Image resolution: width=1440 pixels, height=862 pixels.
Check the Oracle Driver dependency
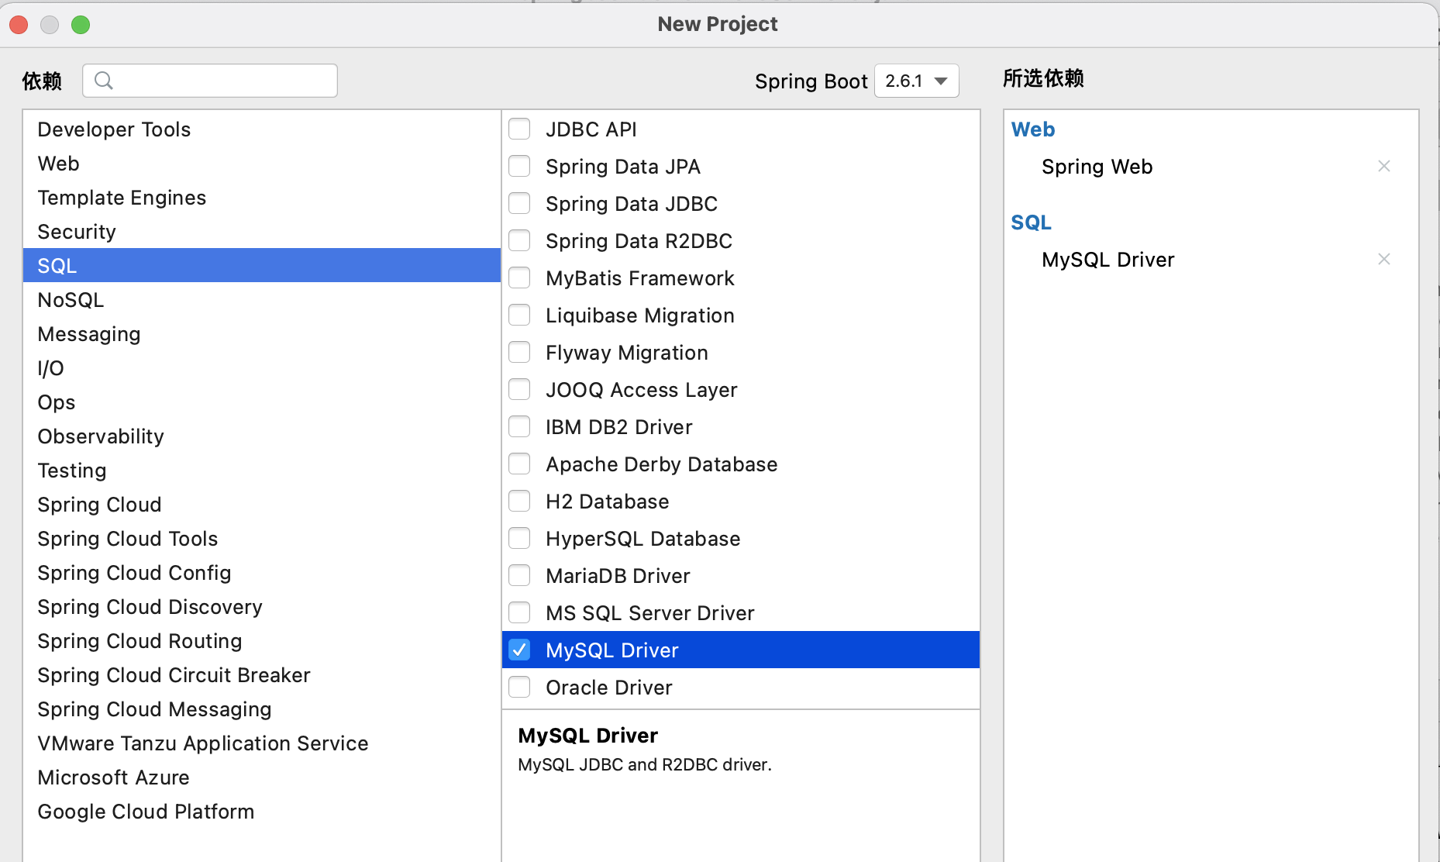(519, 687)
